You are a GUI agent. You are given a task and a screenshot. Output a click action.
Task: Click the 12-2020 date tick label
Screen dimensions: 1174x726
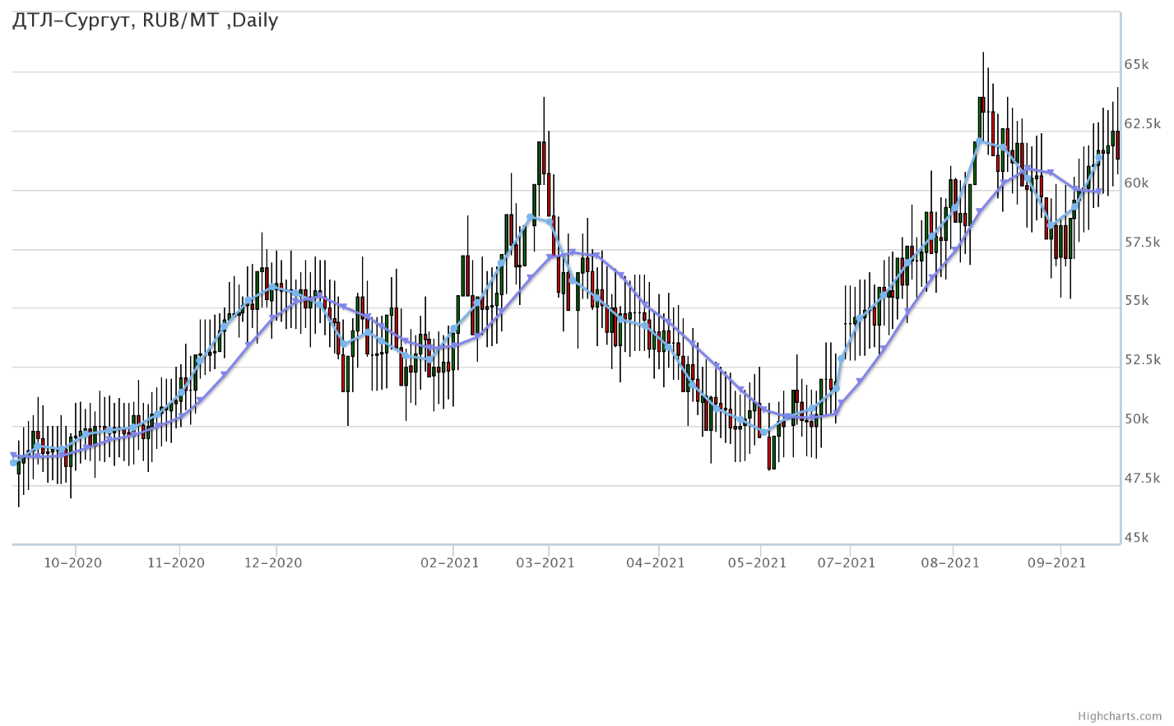click(x=274, y=563)
